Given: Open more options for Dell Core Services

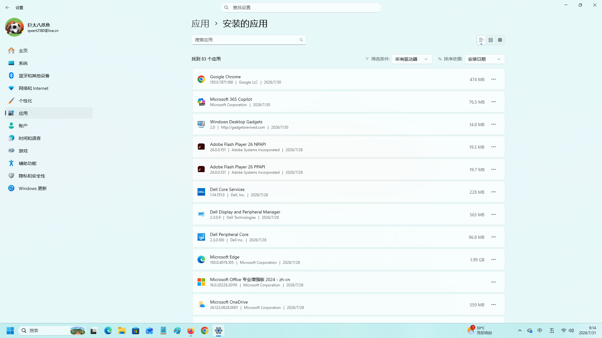Looking at the screenshot, I should click(x=494, y=192).
